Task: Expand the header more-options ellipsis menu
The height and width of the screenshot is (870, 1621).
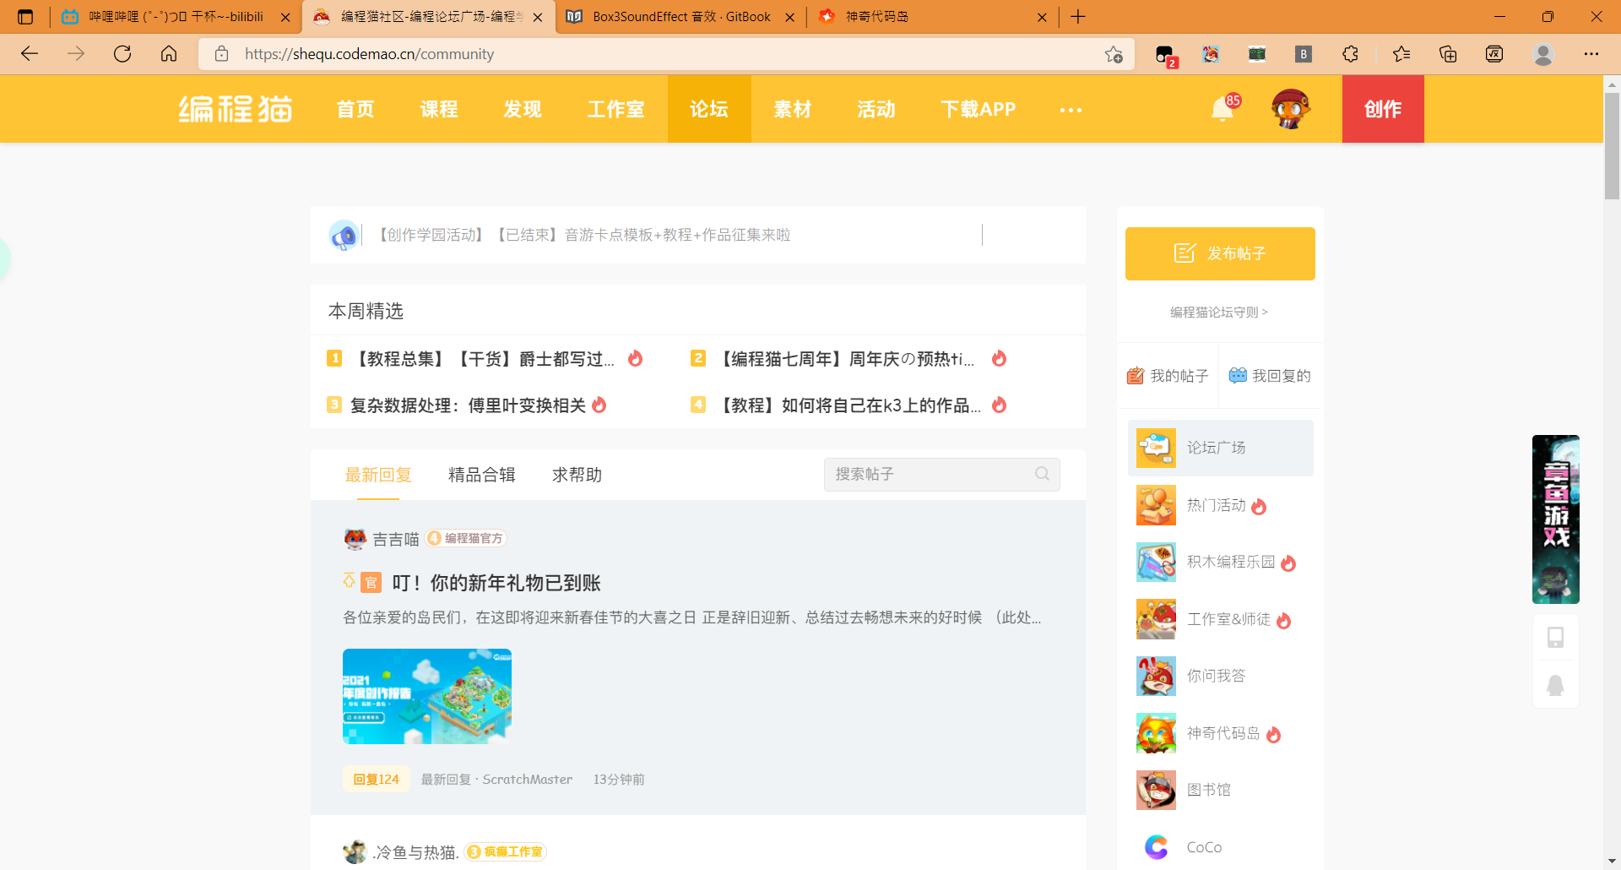Action: [1071, 110]
